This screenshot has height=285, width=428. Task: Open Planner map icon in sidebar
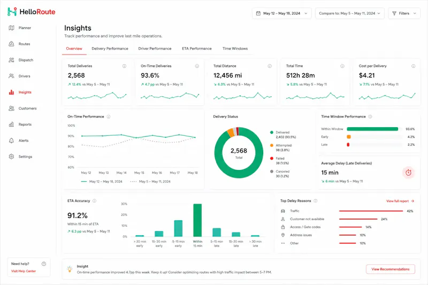(11, 28)
